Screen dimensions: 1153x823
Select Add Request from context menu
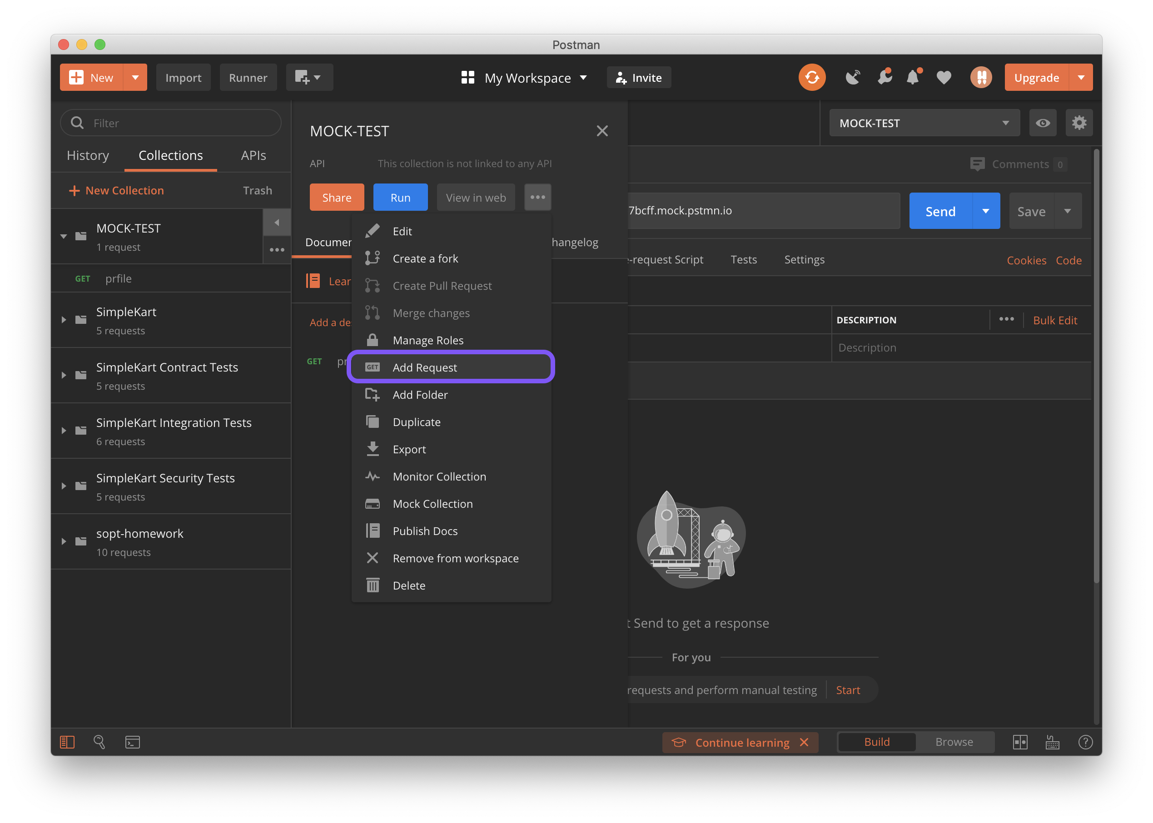coord(425,367)
